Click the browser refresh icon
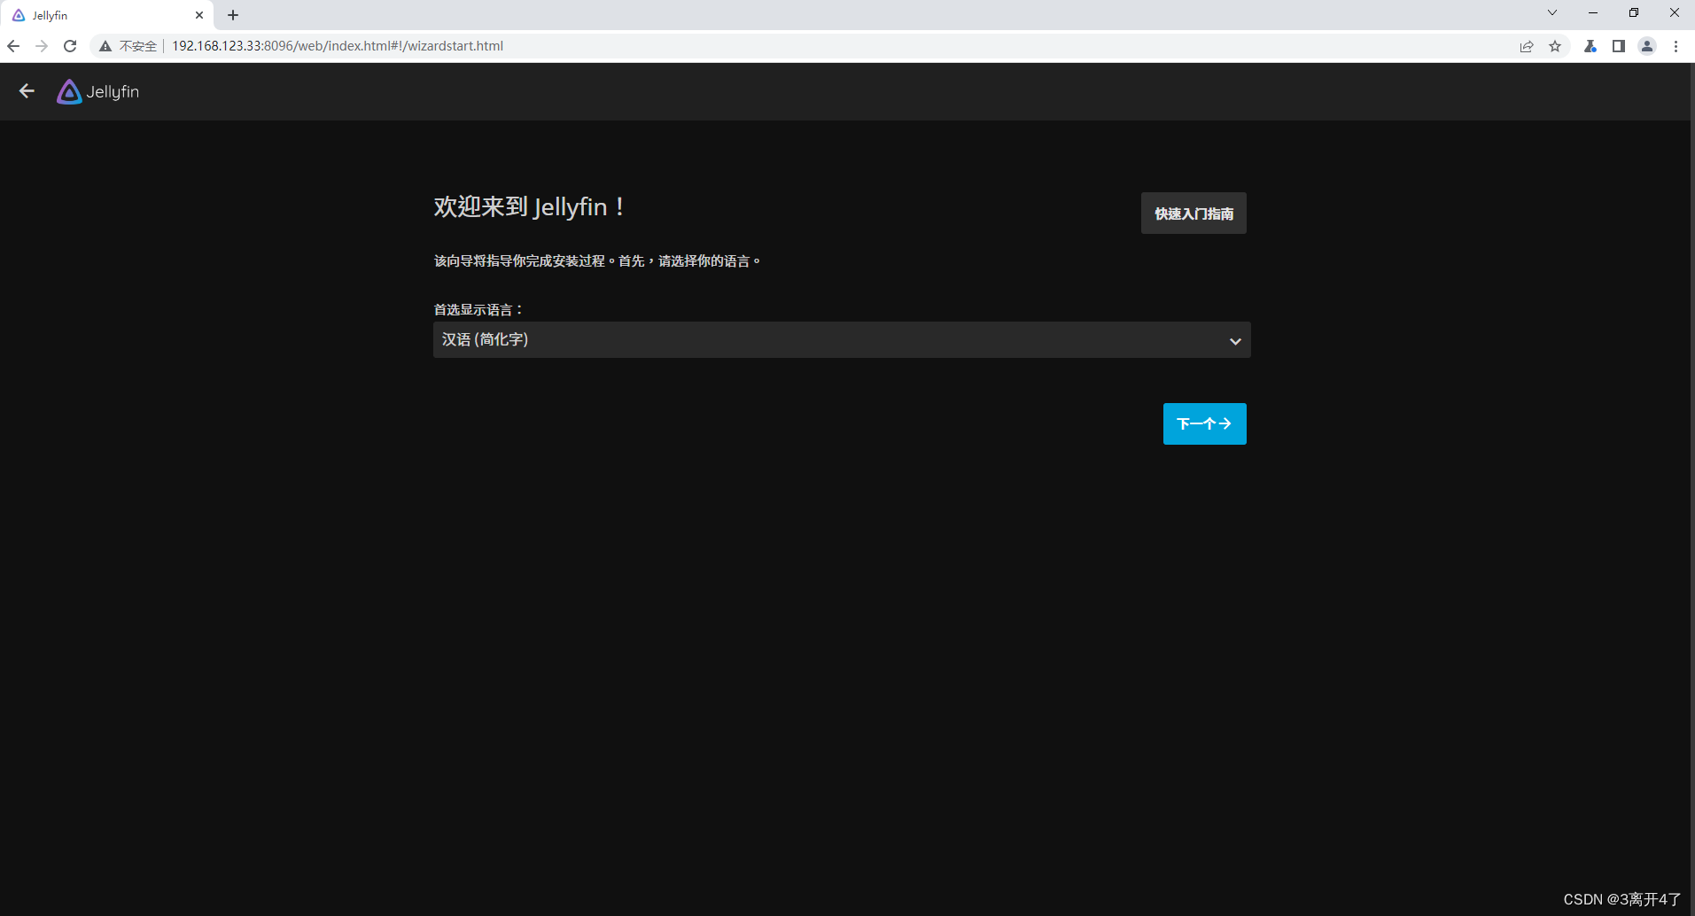Viewport: 1695px width, 916px height. point(70,46)
